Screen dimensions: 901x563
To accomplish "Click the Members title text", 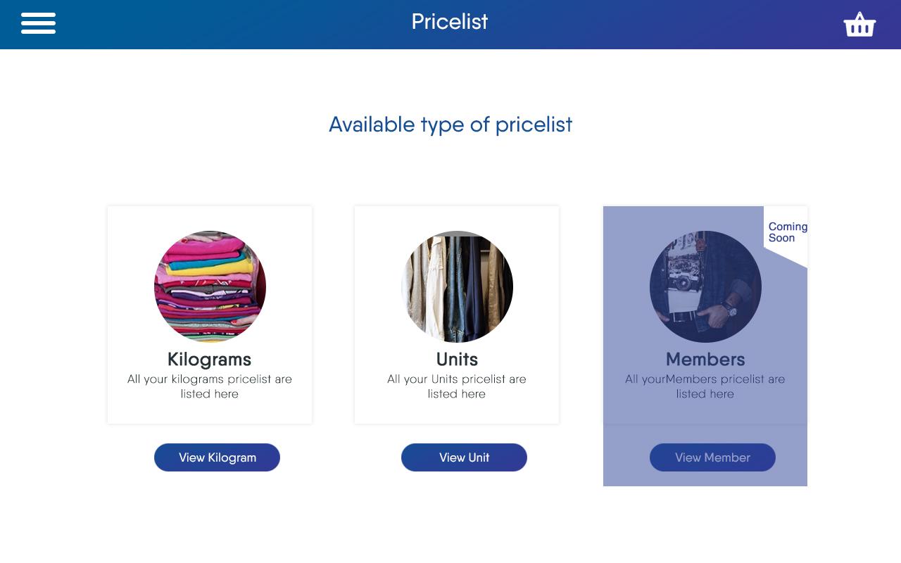I will click(x=705, y=359).
